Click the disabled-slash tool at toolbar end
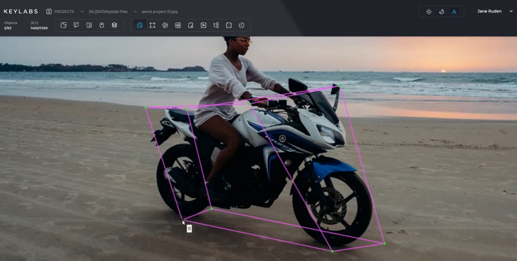The width and height of the screenshot is (517, 261). [x=242, y=25]
